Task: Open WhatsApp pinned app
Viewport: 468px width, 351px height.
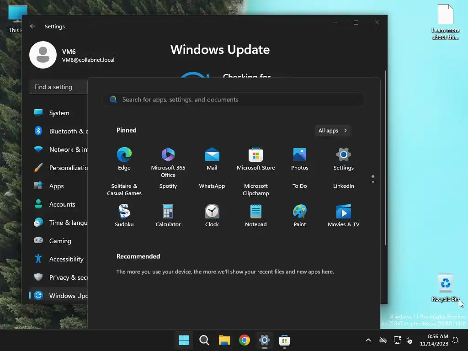Action: [212, 186]
